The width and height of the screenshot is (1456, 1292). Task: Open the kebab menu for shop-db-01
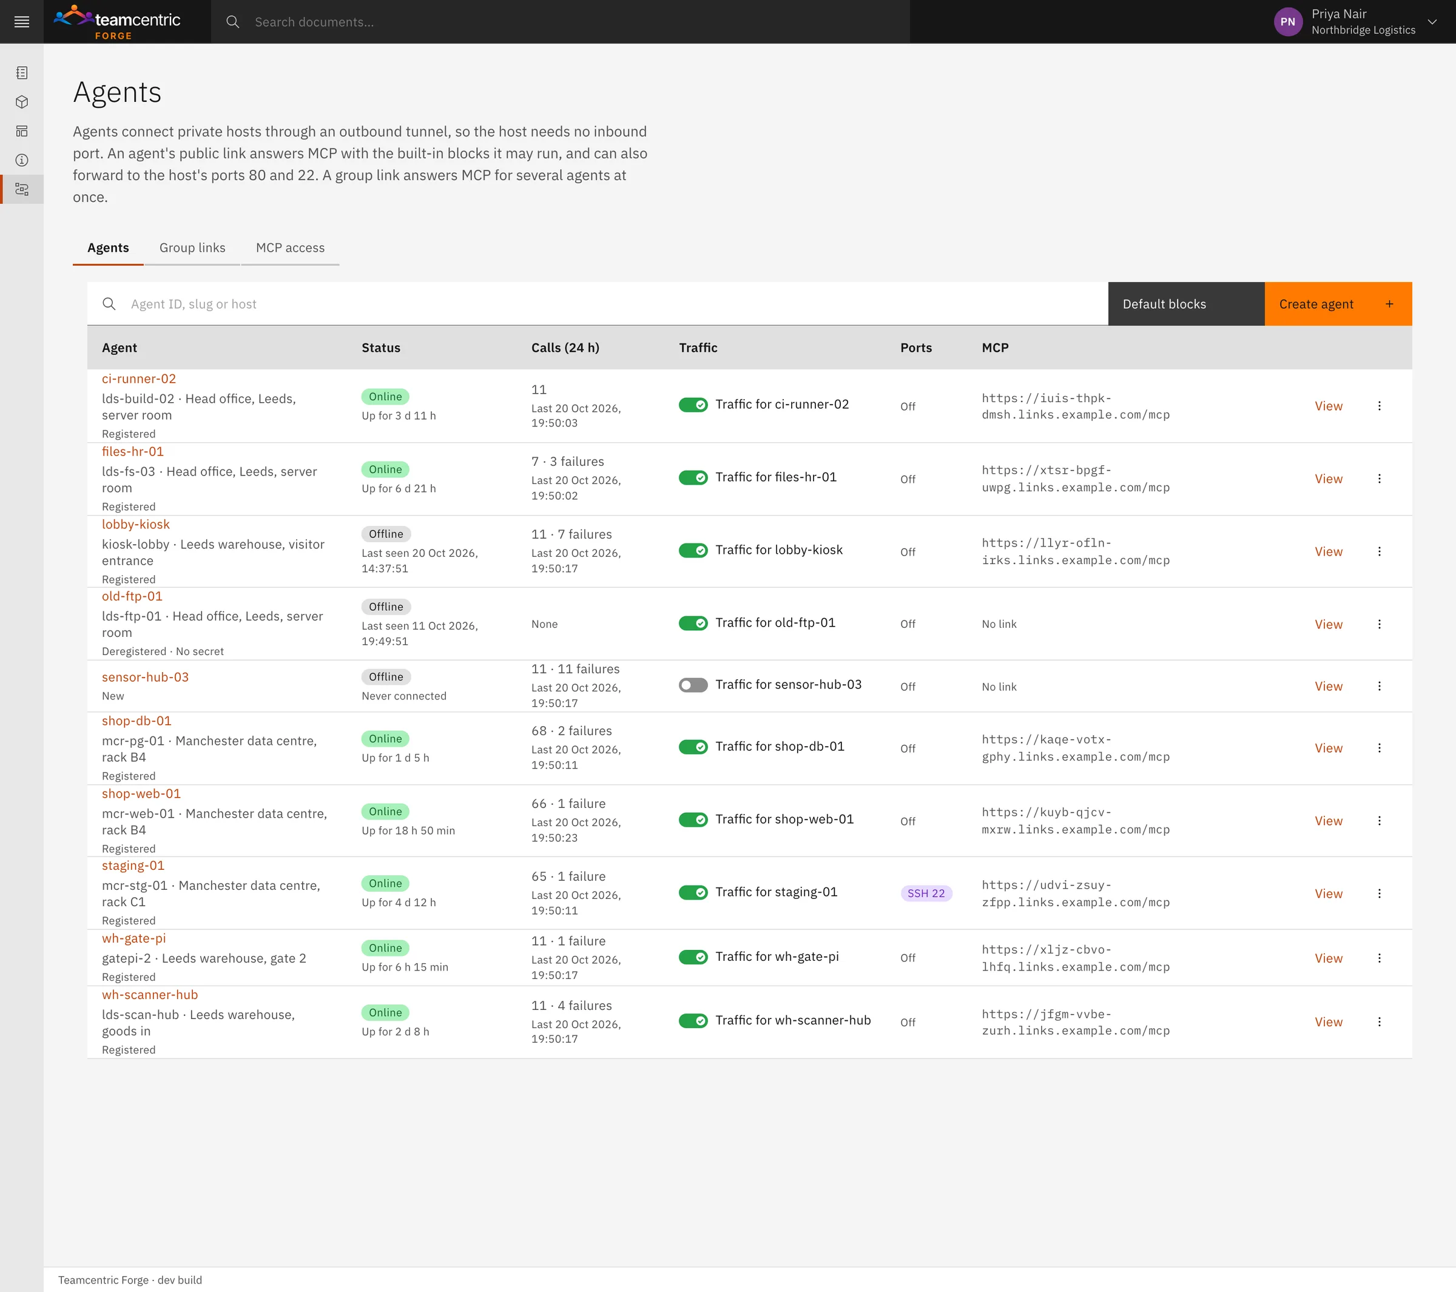1379,748
